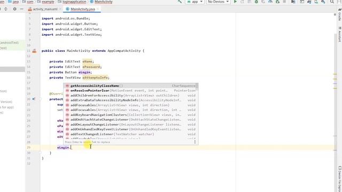
Task: Click the related XML file gutter icon at line 11
Action: pos(34,51)
